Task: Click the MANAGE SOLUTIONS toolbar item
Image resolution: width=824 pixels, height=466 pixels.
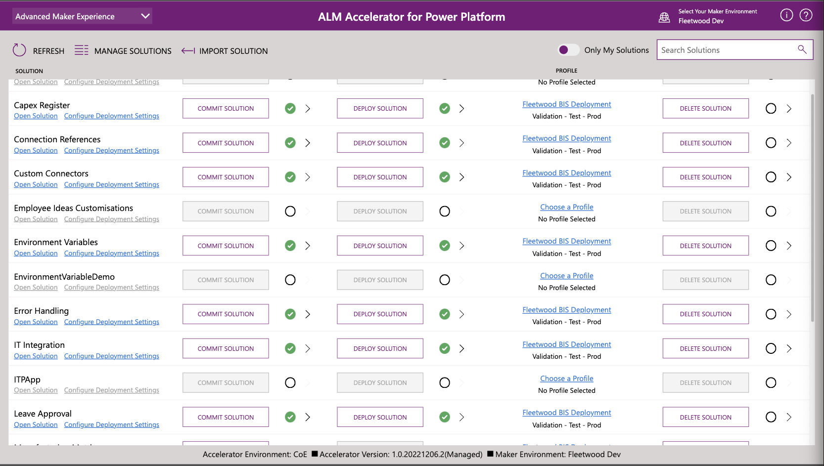Action: click(x=133, y=50)
